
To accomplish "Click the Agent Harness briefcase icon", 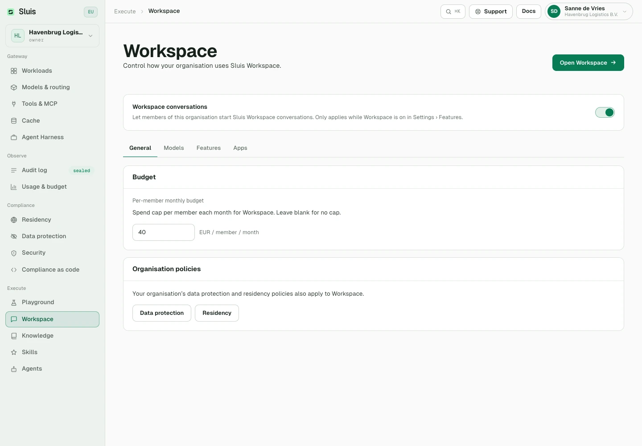I will (x=14, y=137).
